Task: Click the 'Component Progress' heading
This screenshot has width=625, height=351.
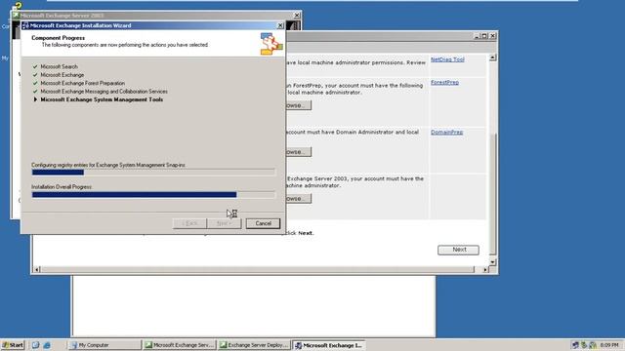Action: point(59,38)
